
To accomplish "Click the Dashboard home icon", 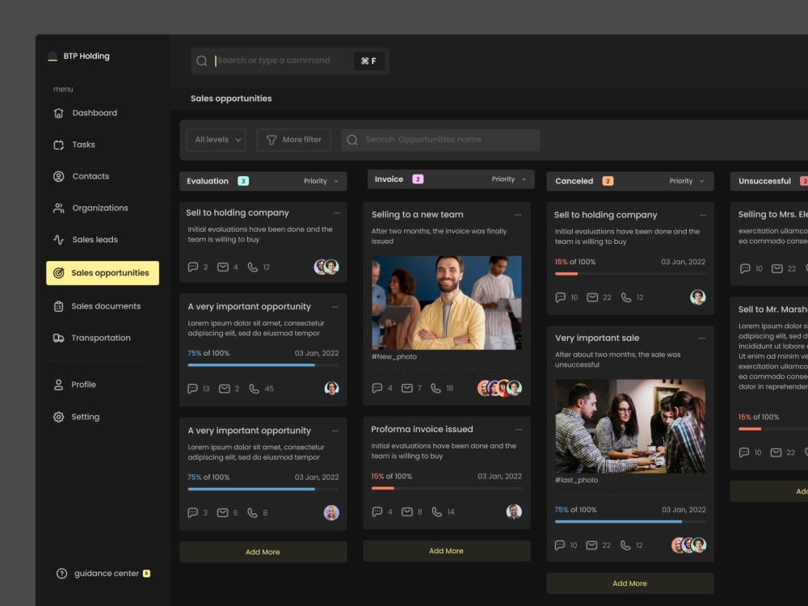I will tap(59, 113).
